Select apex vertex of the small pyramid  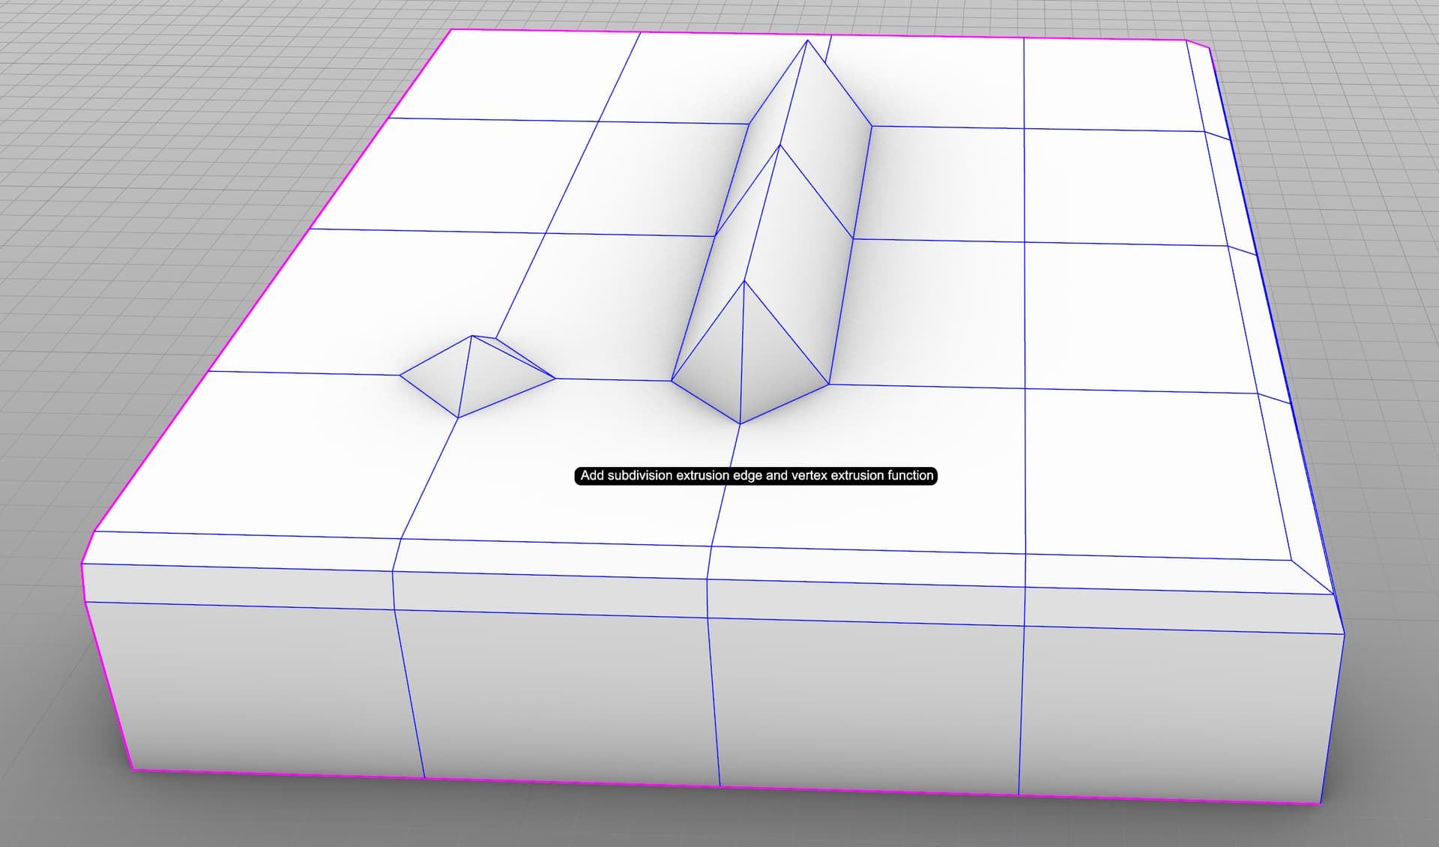tap(471, 336)
